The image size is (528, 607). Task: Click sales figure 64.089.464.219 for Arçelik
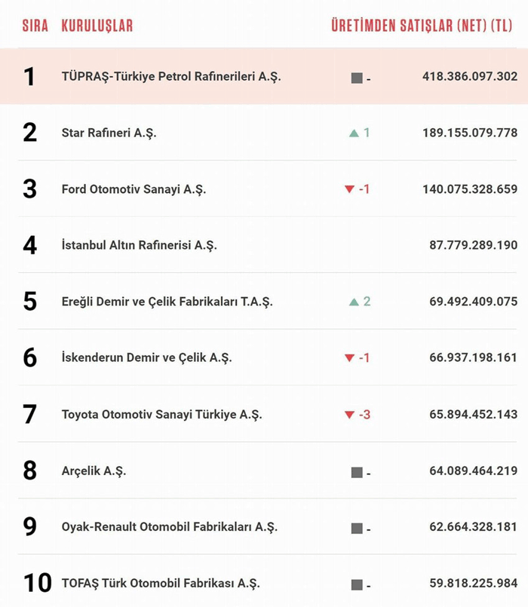pos(474,471)
